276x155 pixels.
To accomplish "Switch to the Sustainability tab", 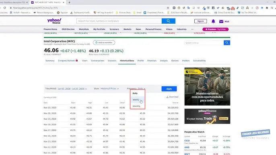I will [x=199, y=61].
